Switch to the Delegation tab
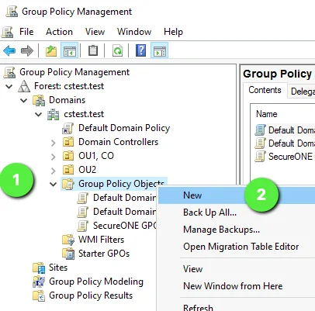 (302, 91)
